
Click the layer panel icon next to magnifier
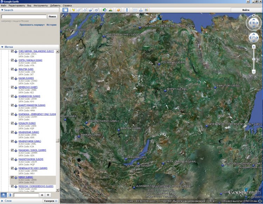coord(9,195)
